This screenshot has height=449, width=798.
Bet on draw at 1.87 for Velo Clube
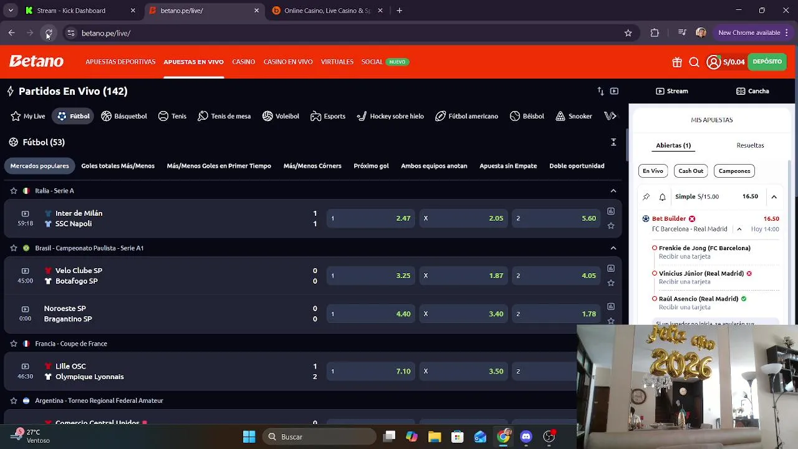[x=464, y=276]
